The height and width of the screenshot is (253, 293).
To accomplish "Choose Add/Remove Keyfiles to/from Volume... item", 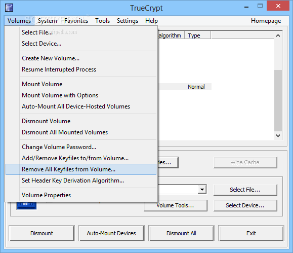I will [x=81, y=158].
